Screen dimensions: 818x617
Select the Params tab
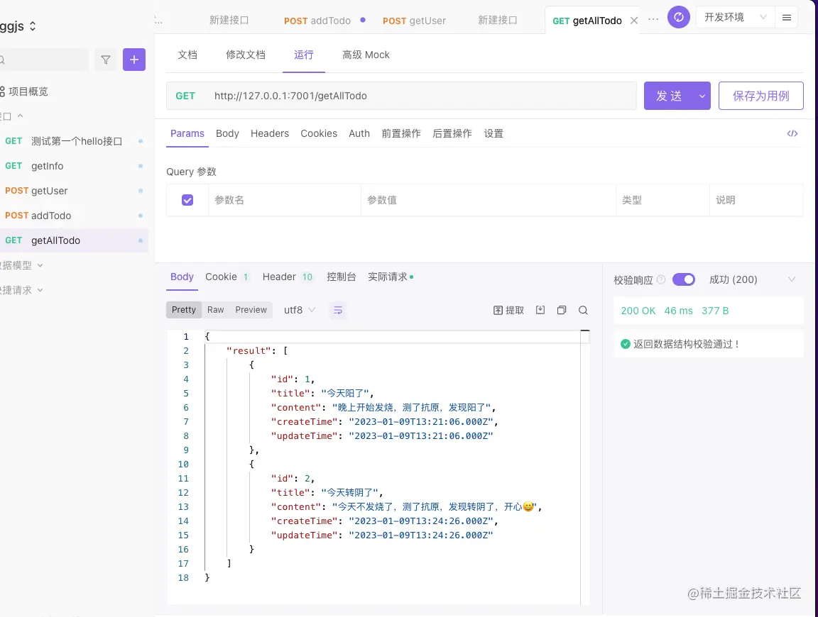(187, 133)
